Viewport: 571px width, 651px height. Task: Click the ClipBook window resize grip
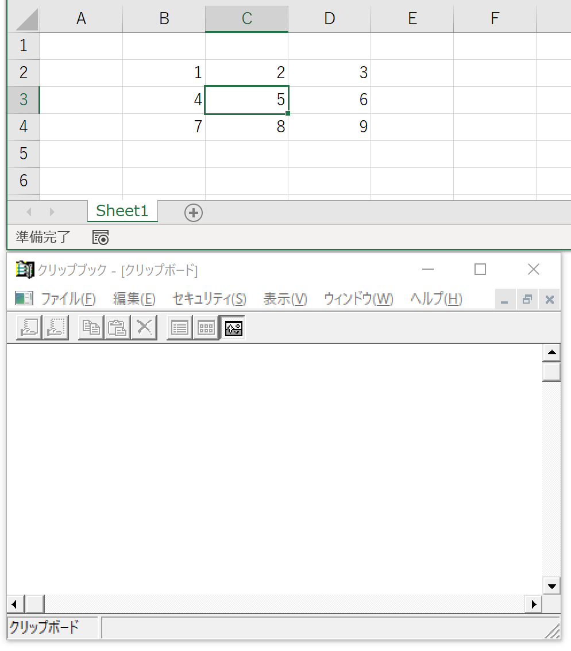coord(553,631)
